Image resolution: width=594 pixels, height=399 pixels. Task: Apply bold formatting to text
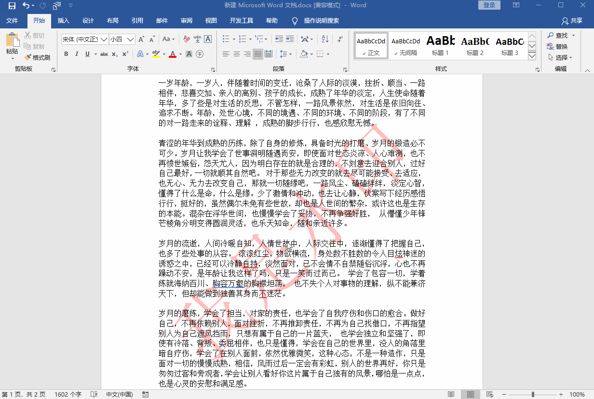tap(66, 54)
